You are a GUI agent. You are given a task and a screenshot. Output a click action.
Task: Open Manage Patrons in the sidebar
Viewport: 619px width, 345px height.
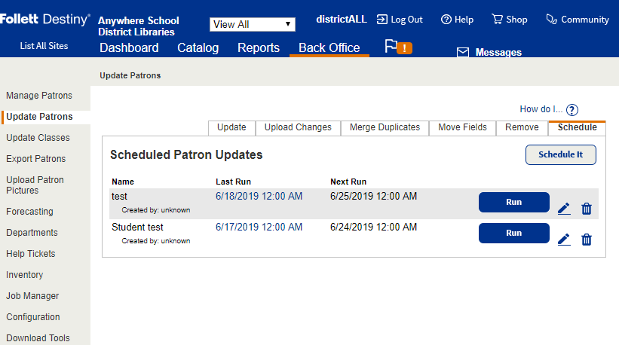coord(39,96)
